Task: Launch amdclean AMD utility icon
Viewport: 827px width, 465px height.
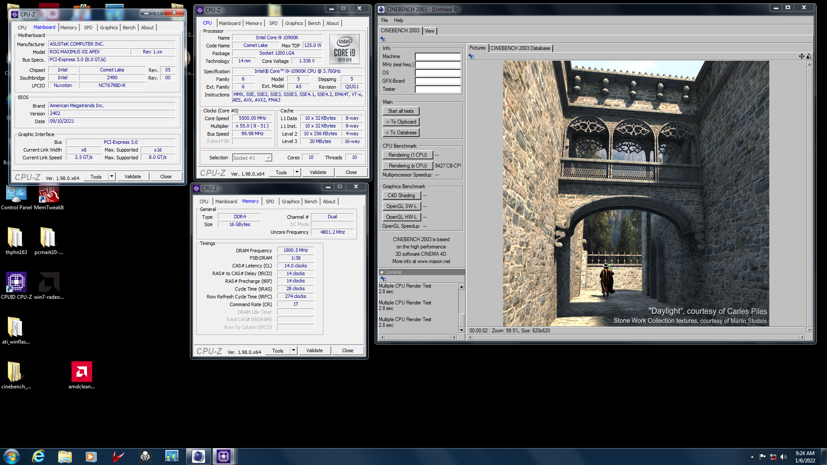Action: pyautogui.click(x=81, y=375)
